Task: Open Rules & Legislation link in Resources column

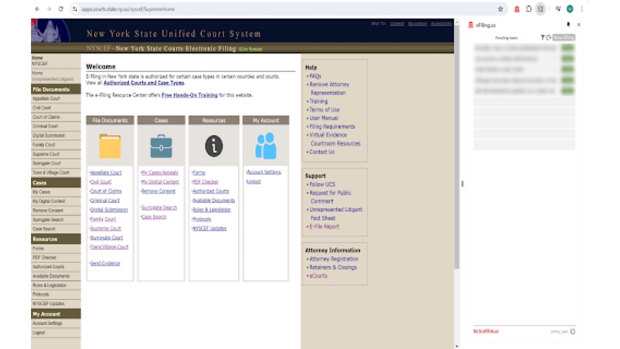Action: click(x=211, y=210)
